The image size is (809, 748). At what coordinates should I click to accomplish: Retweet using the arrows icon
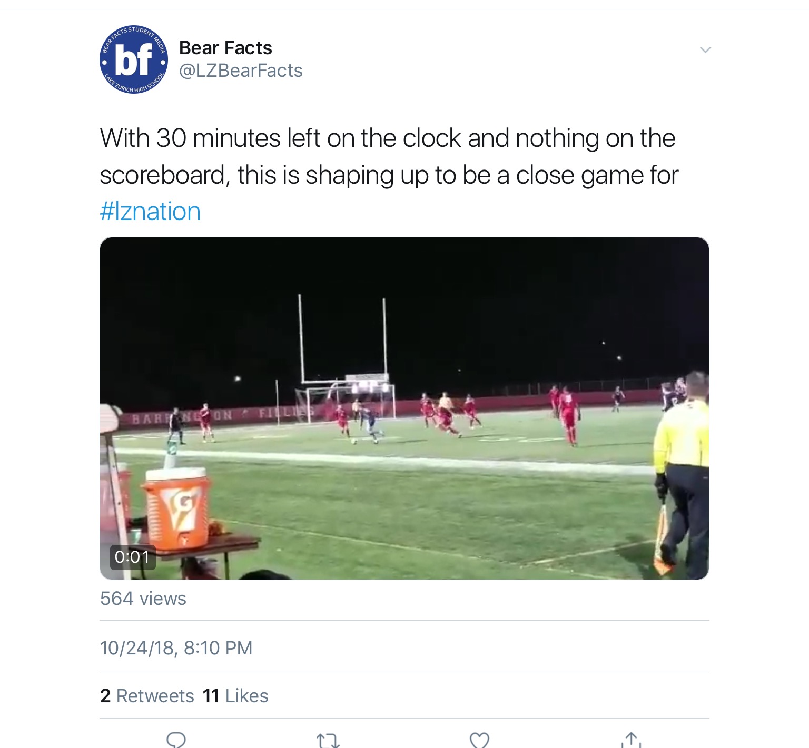[328, 740]
